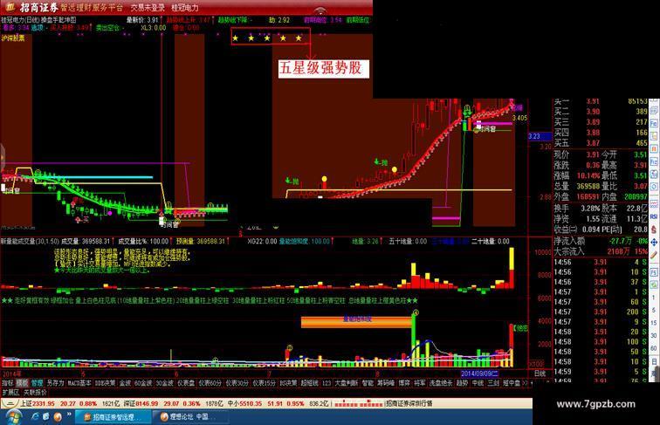The width and height of the screenshot is (660, 425).
Task: Click the 大宗流入 value 2108万
Action: 618,251
